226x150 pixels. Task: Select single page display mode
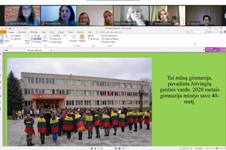pyautogui.click(x=180, y=148)
